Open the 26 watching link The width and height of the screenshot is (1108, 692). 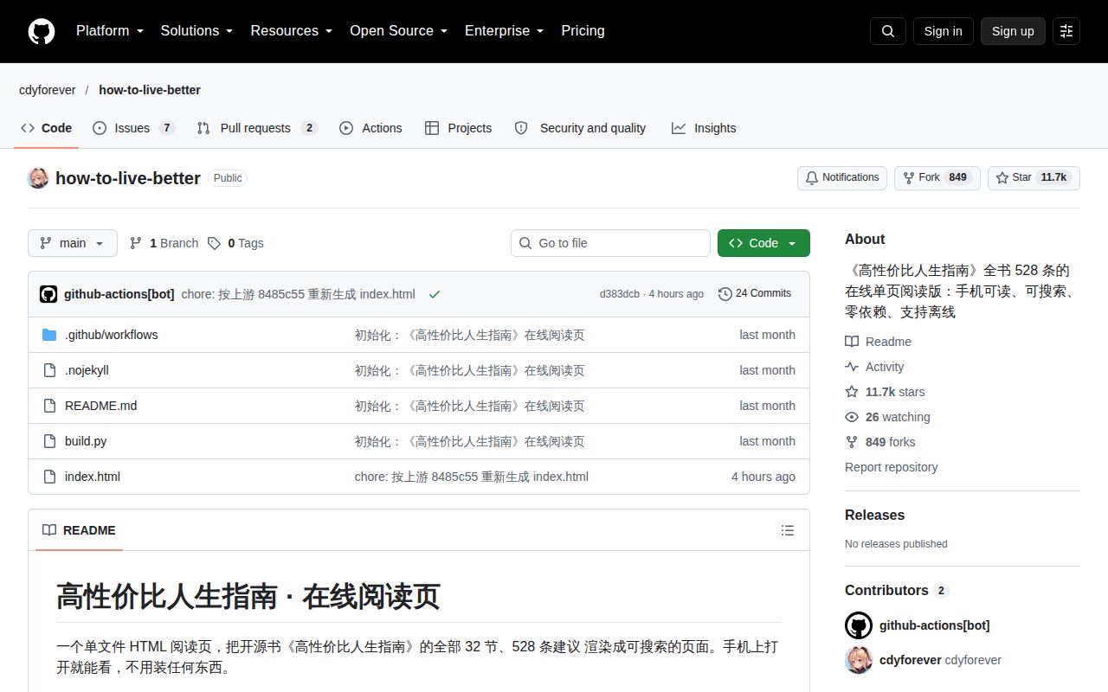887,417
